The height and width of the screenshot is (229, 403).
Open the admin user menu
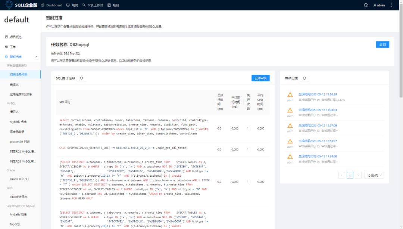point(379,5)
